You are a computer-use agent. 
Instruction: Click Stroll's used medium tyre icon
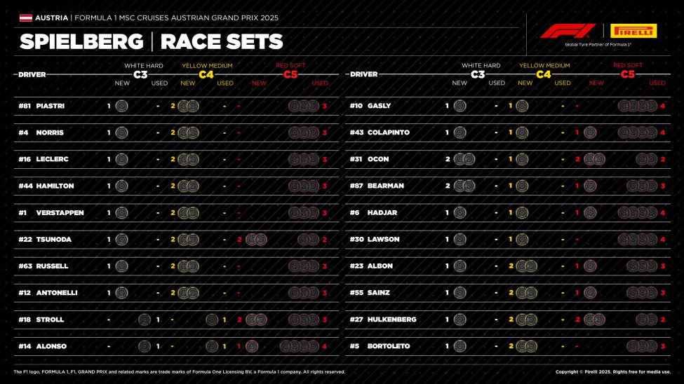coord(212,320)
